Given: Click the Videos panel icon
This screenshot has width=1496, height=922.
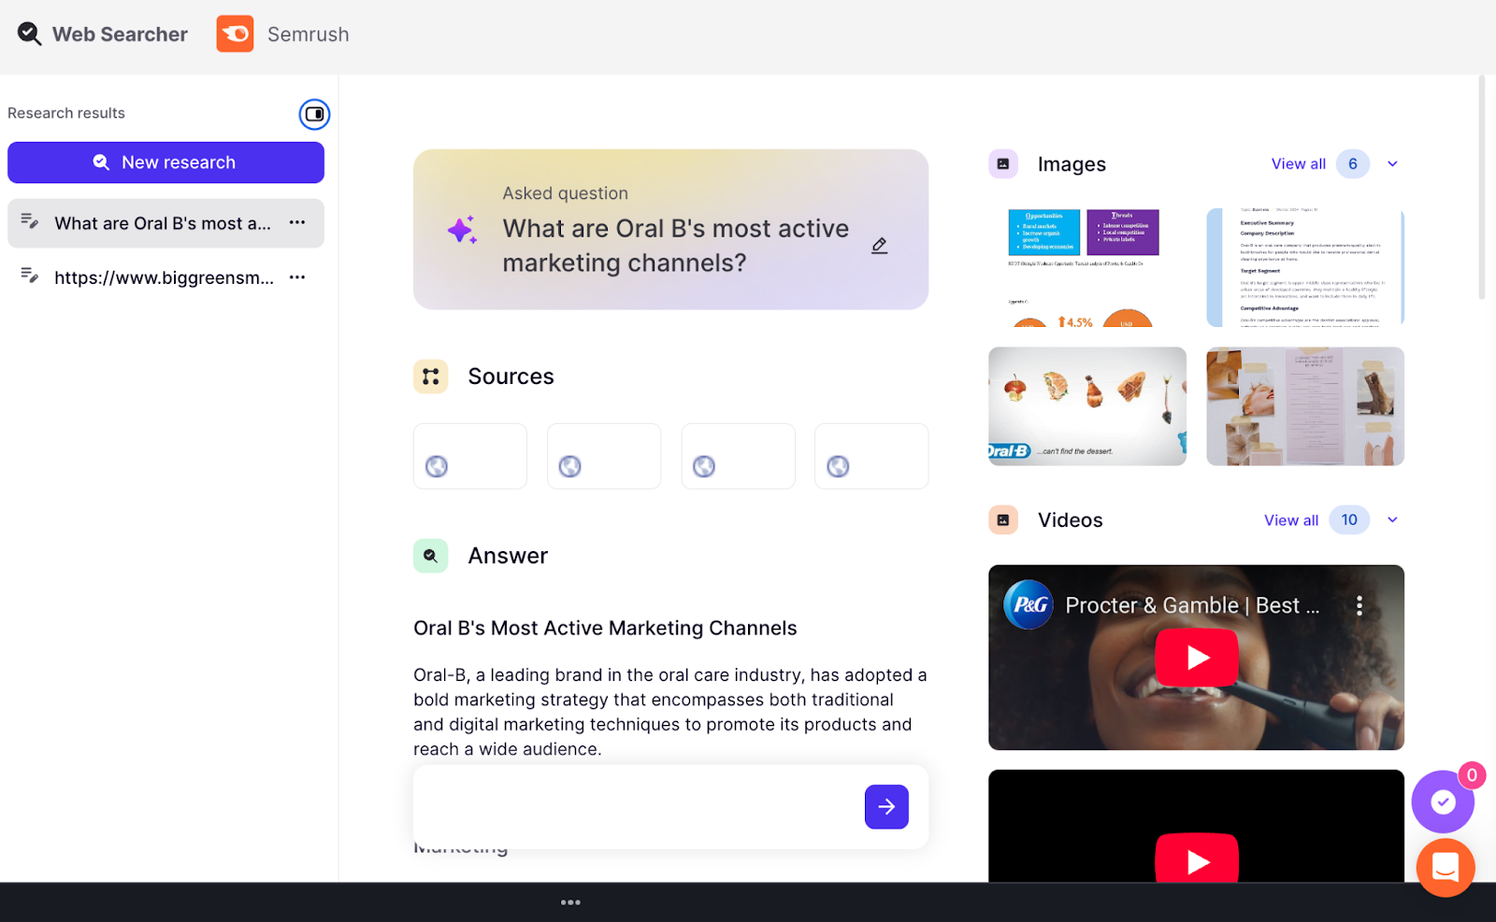Looking at the screenshot, I should click(x=1002, y=519).
